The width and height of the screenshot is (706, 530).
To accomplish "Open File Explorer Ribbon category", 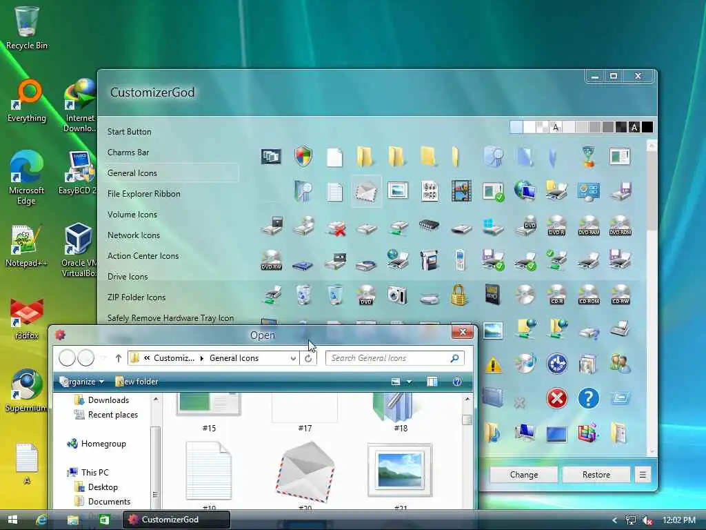I will [x=143, y=194].
